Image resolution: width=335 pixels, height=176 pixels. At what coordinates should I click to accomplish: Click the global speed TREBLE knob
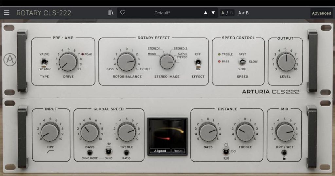coord(127,132)
